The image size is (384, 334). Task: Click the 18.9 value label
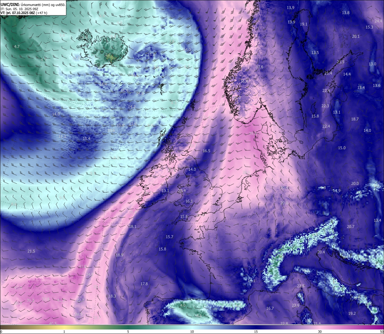point(119,255)
